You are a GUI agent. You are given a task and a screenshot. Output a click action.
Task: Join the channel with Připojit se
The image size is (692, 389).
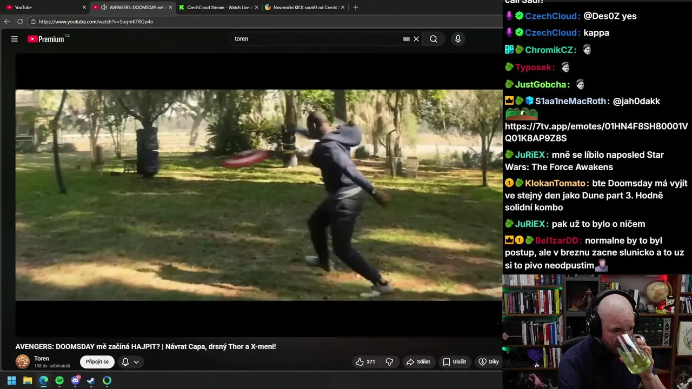click(x=97, y=362)
